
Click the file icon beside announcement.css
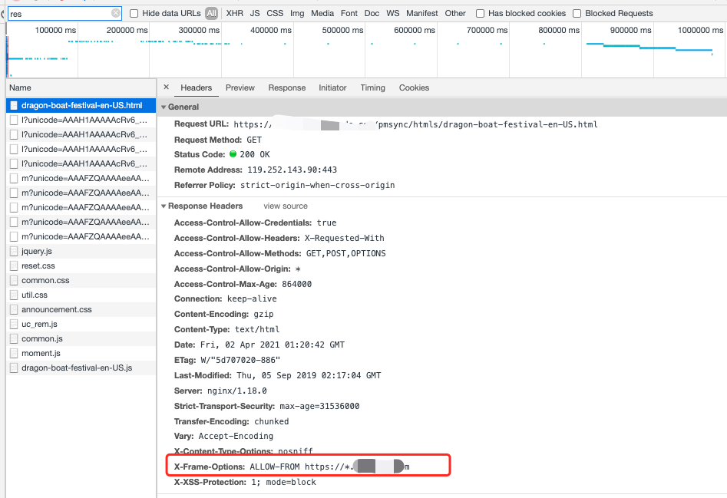click(x=14, y=309)
